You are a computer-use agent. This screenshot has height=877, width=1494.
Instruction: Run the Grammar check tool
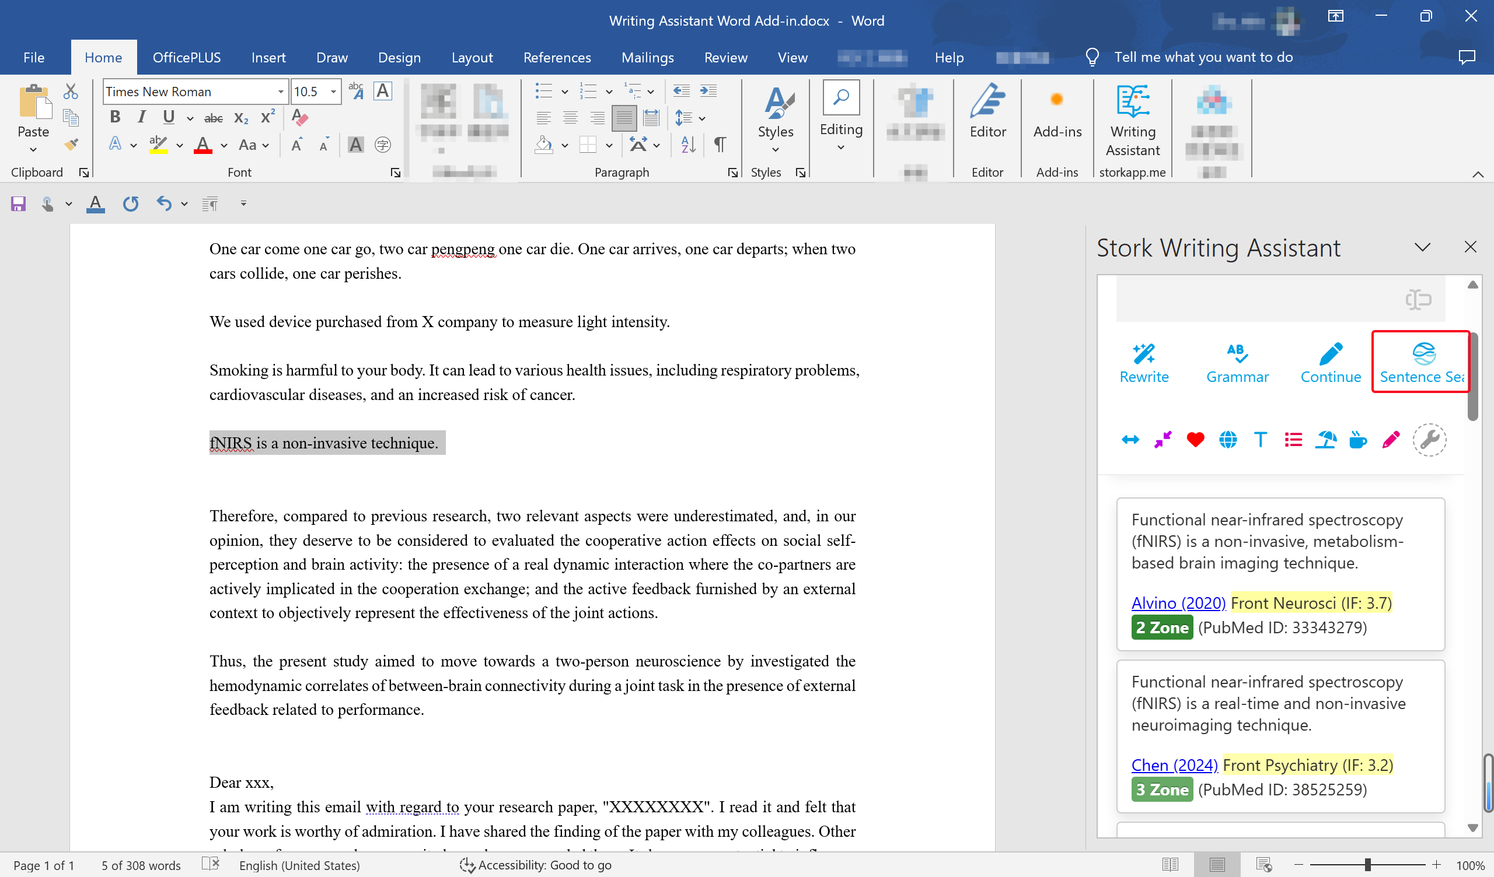1237,355
